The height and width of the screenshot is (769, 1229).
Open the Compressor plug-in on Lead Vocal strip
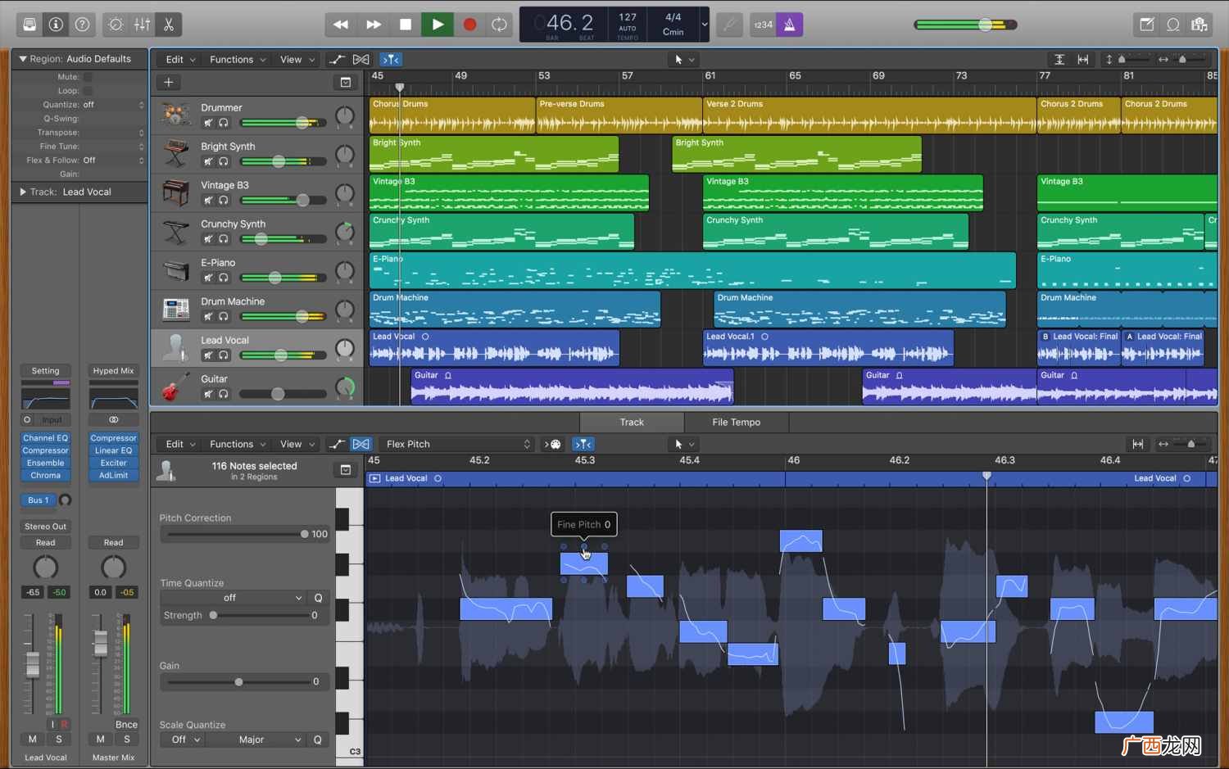46,450
